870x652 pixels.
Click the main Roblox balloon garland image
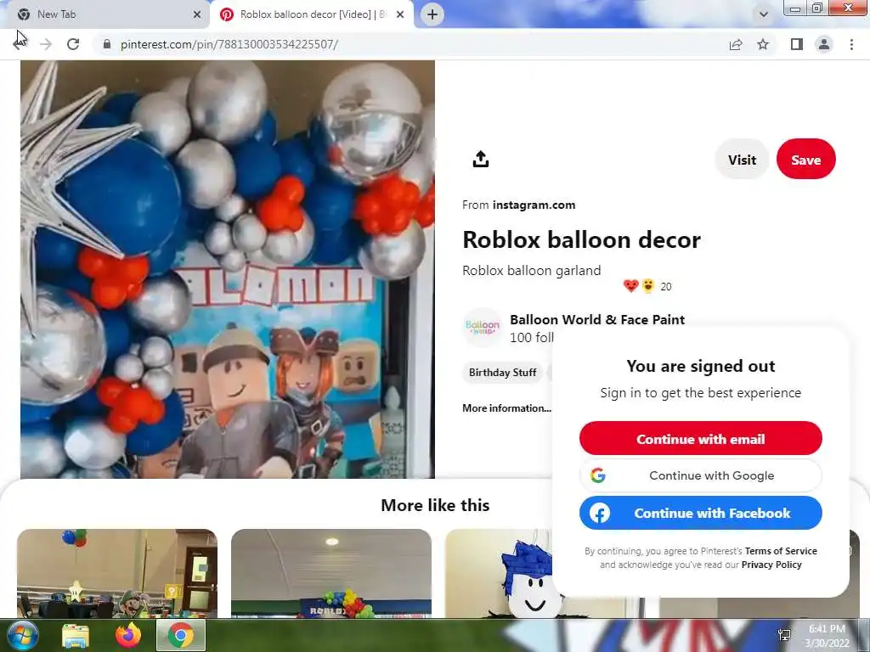228,269
